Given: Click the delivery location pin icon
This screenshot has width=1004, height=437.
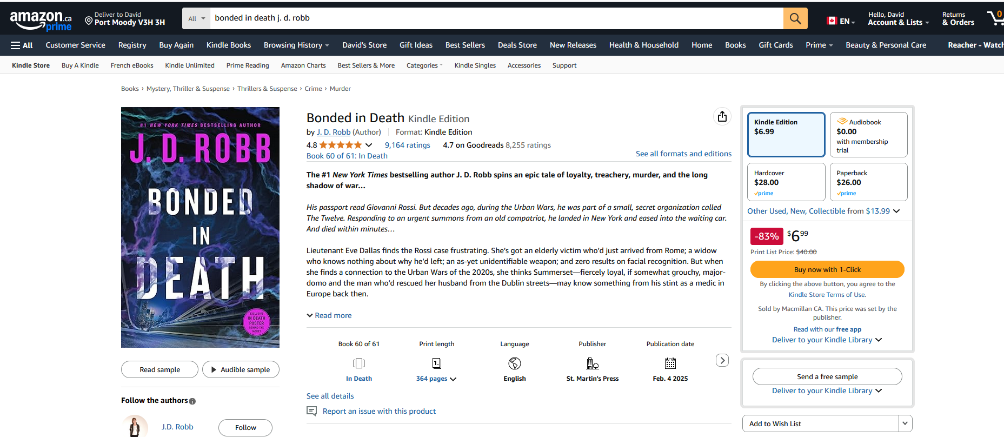Looking at the screenshot, I should pos(89,21).
